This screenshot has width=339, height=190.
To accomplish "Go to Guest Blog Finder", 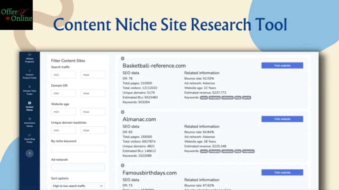I will pyautogui.click(x=29, y=135).
